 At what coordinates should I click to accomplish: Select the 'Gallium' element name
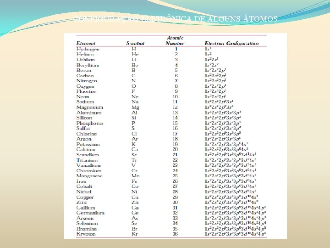coord(85,208)
